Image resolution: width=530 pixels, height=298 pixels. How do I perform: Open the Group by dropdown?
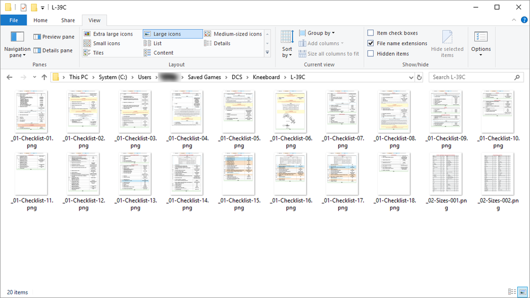[x=317, y=33]
